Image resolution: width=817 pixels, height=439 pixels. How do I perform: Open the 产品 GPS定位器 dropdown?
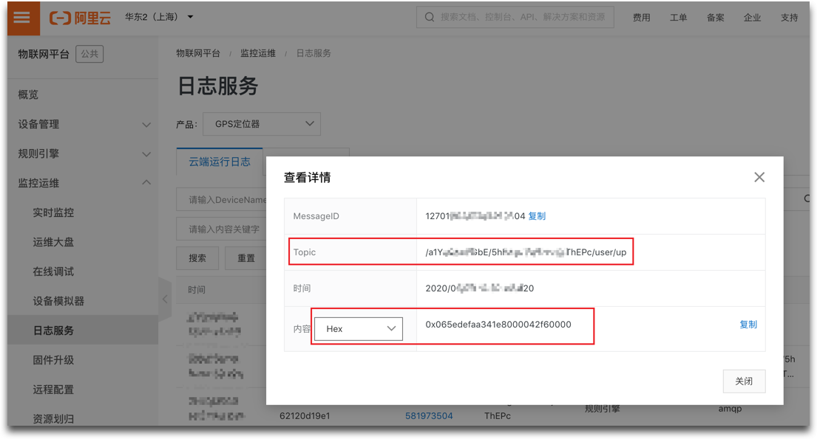pos(262,124)
